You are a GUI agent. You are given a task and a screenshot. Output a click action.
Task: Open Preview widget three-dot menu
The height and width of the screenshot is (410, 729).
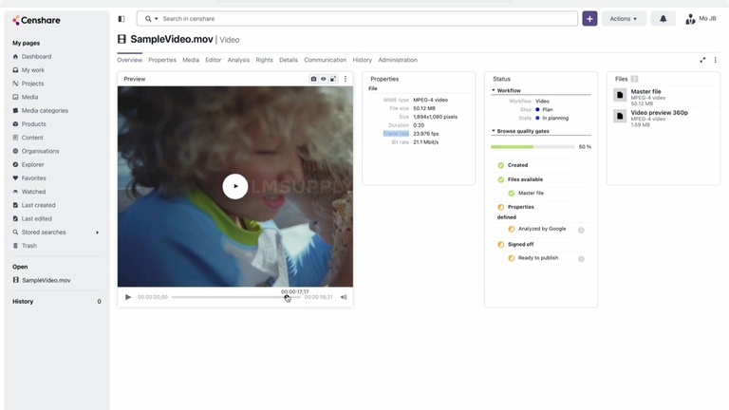tap(345, 79)
